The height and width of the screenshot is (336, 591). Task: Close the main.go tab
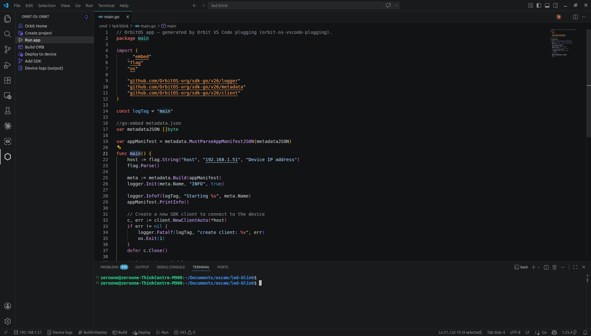point(128,17)
